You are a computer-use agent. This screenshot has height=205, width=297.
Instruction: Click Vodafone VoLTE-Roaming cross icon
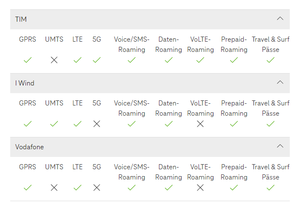[x=200, y=188]
